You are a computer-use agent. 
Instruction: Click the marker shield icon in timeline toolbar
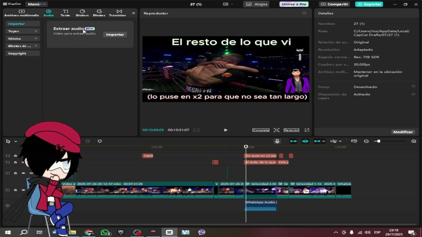[100, 141]
